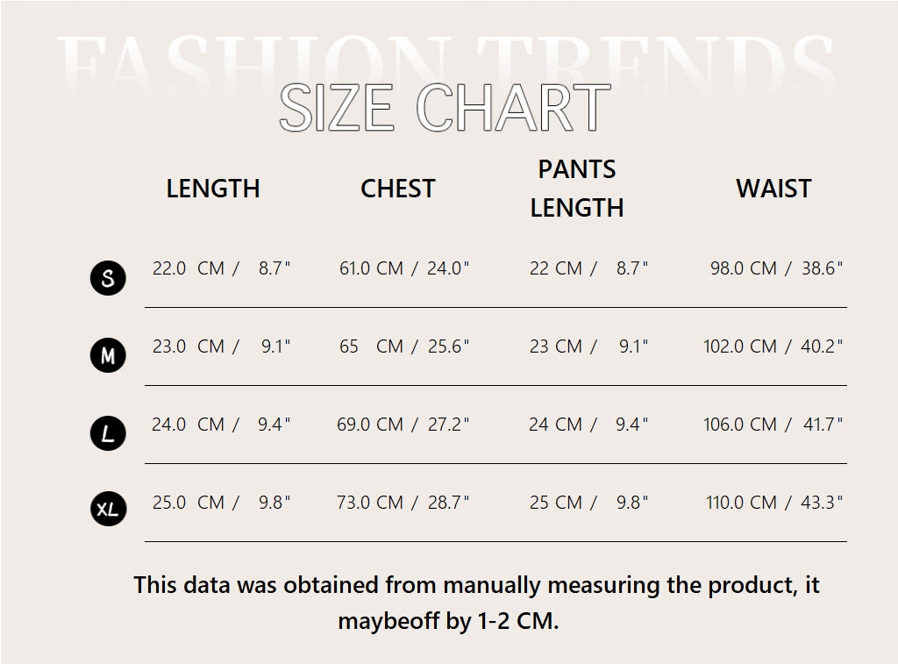Click the black S size badge
Screen dimensions: 898x664
(108, 278)
